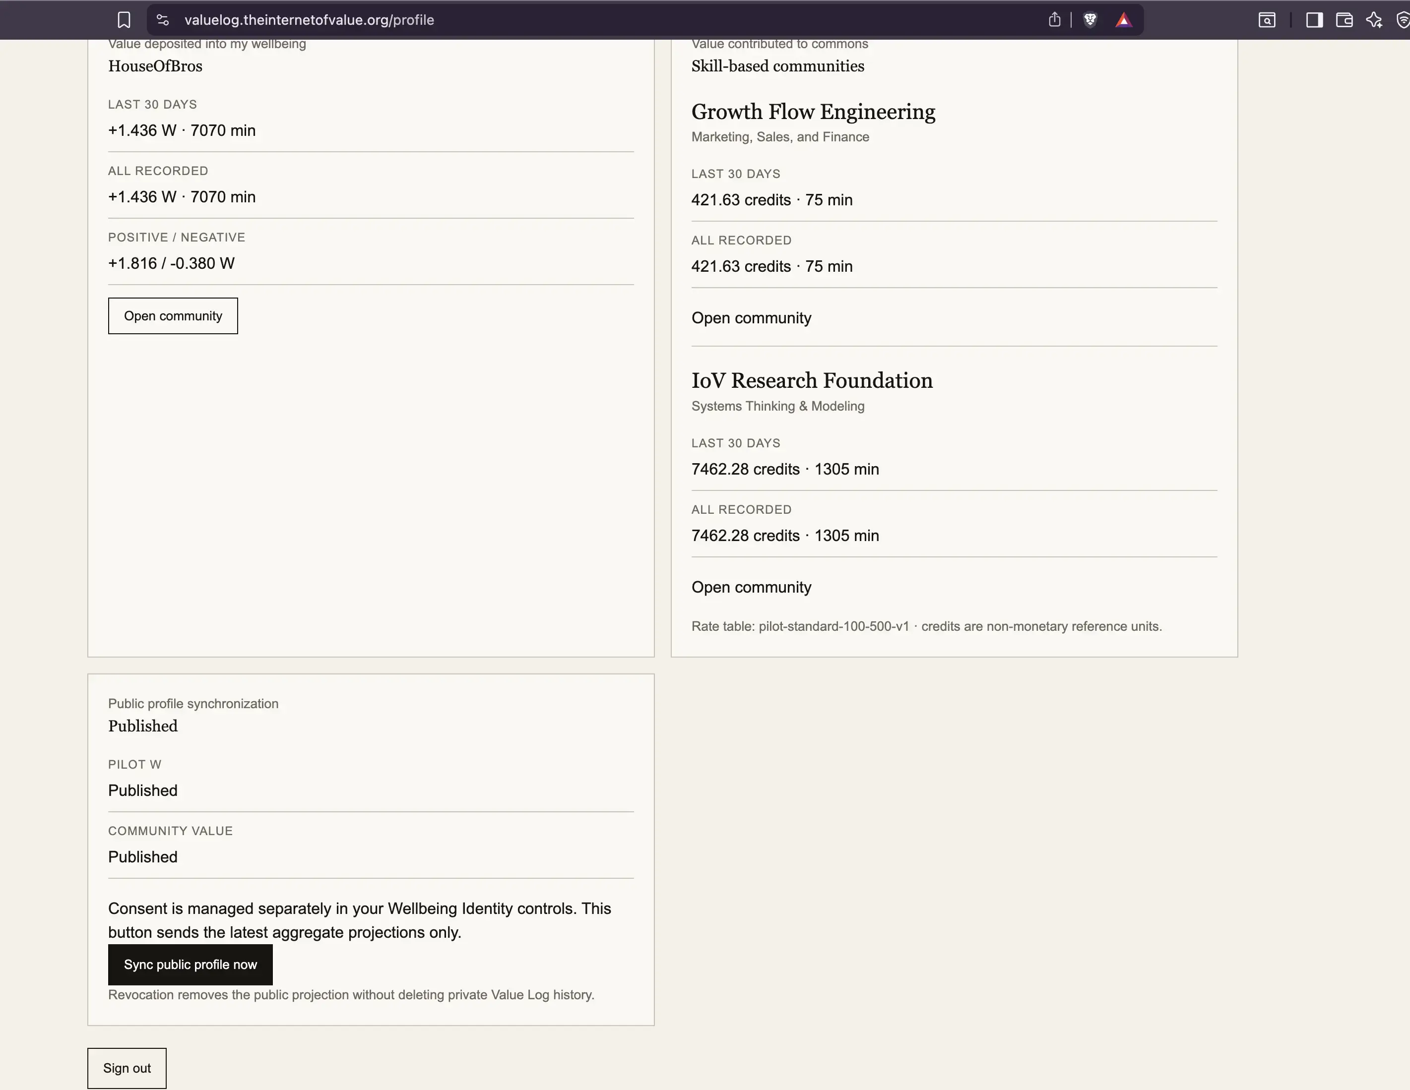Image resolution: width=1410 pixels, height=1090 pixels.
Task: Click 'Value deposited into my wellbeing' label
Action: (207, 44)
